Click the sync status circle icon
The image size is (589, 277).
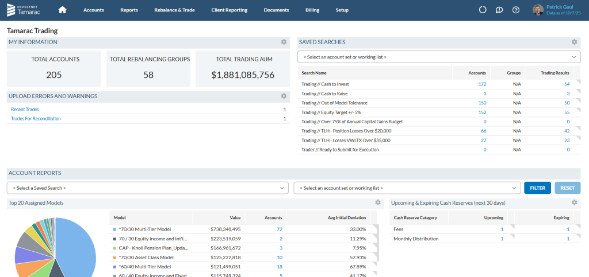[483, 10]
